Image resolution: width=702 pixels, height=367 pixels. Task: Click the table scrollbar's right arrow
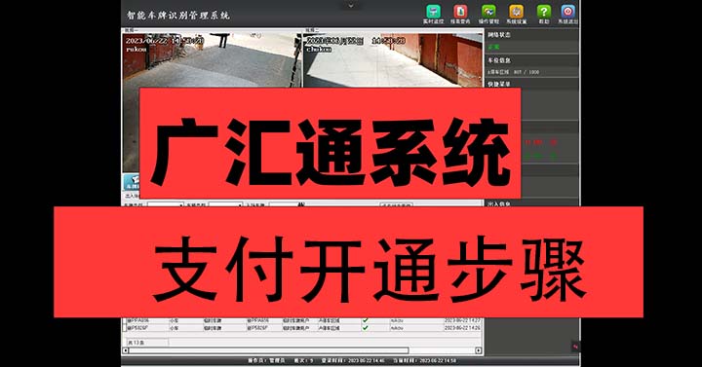coord(478,350)
